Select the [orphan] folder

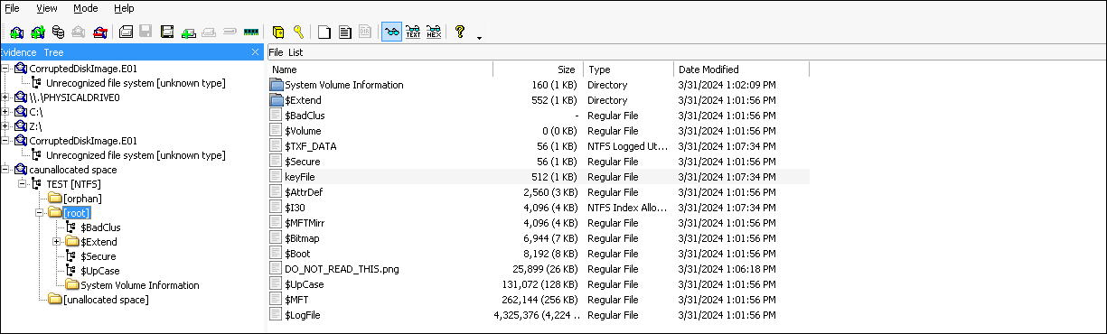pos(82,199)
